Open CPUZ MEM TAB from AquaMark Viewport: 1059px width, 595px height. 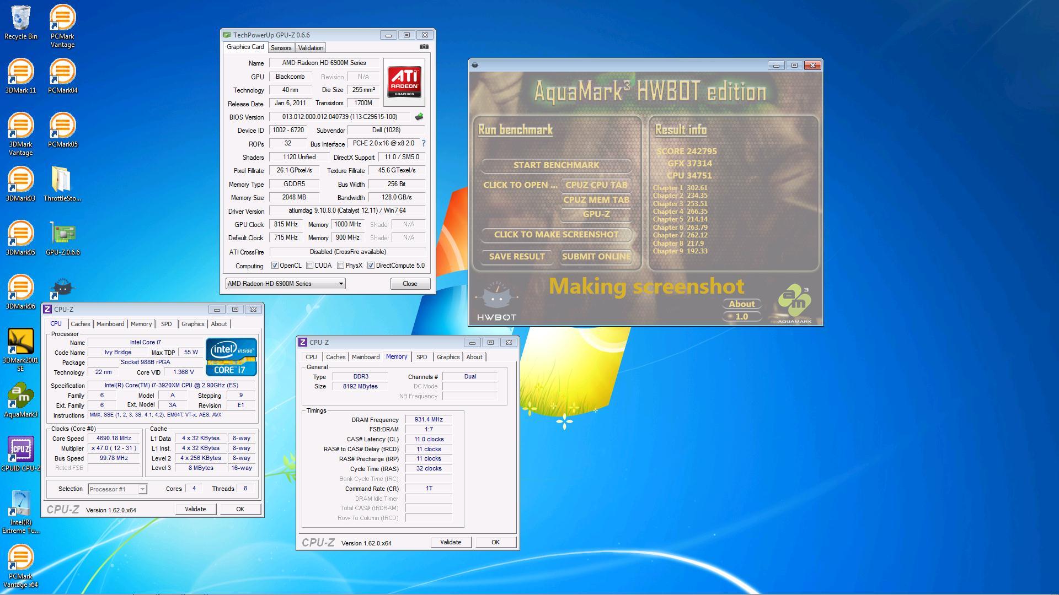click(x=596, y=200)
